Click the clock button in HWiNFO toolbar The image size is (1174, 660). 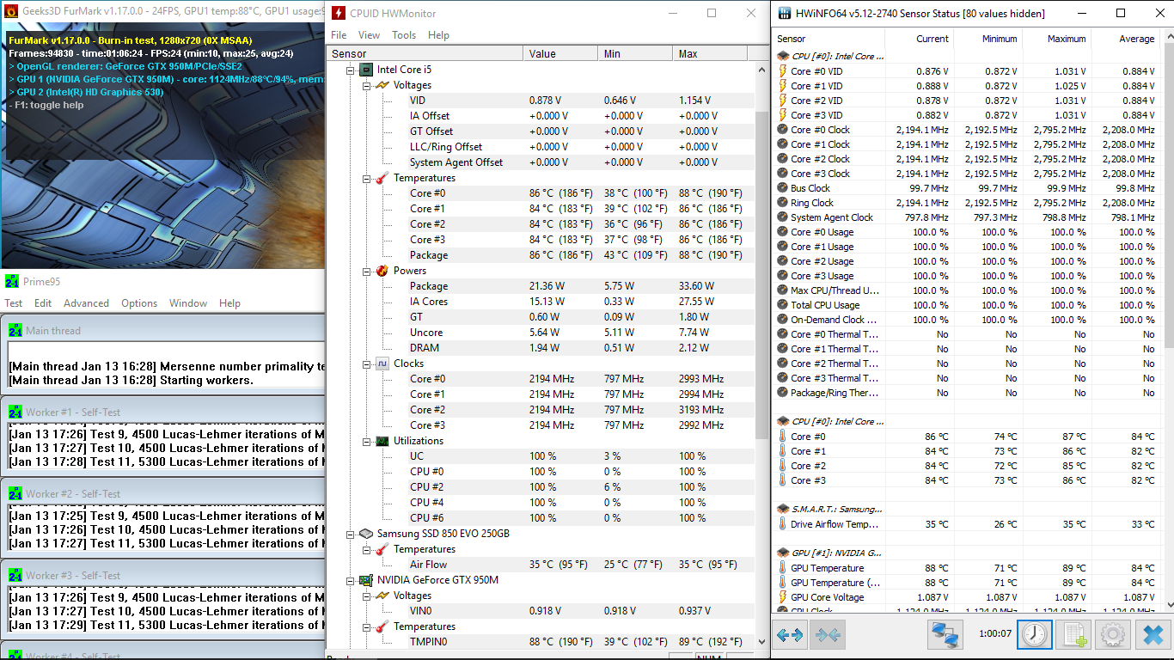[1034, 635]
